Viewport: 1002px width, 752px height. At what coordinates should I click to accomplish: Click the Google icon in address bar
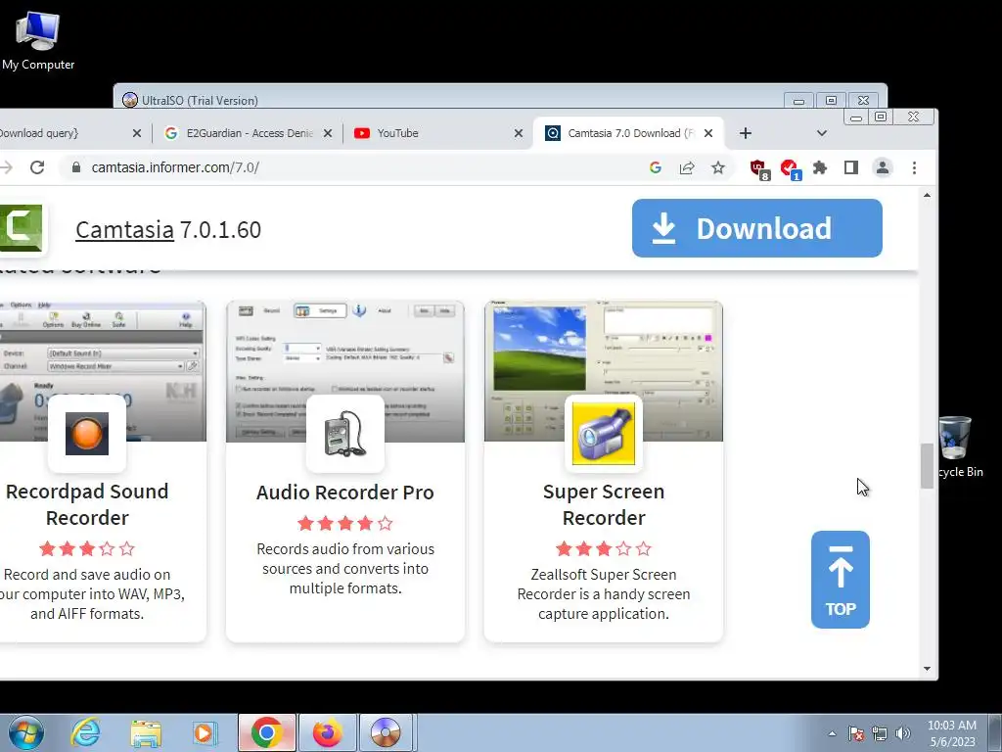pyautogui.click(x=655, y=167)
